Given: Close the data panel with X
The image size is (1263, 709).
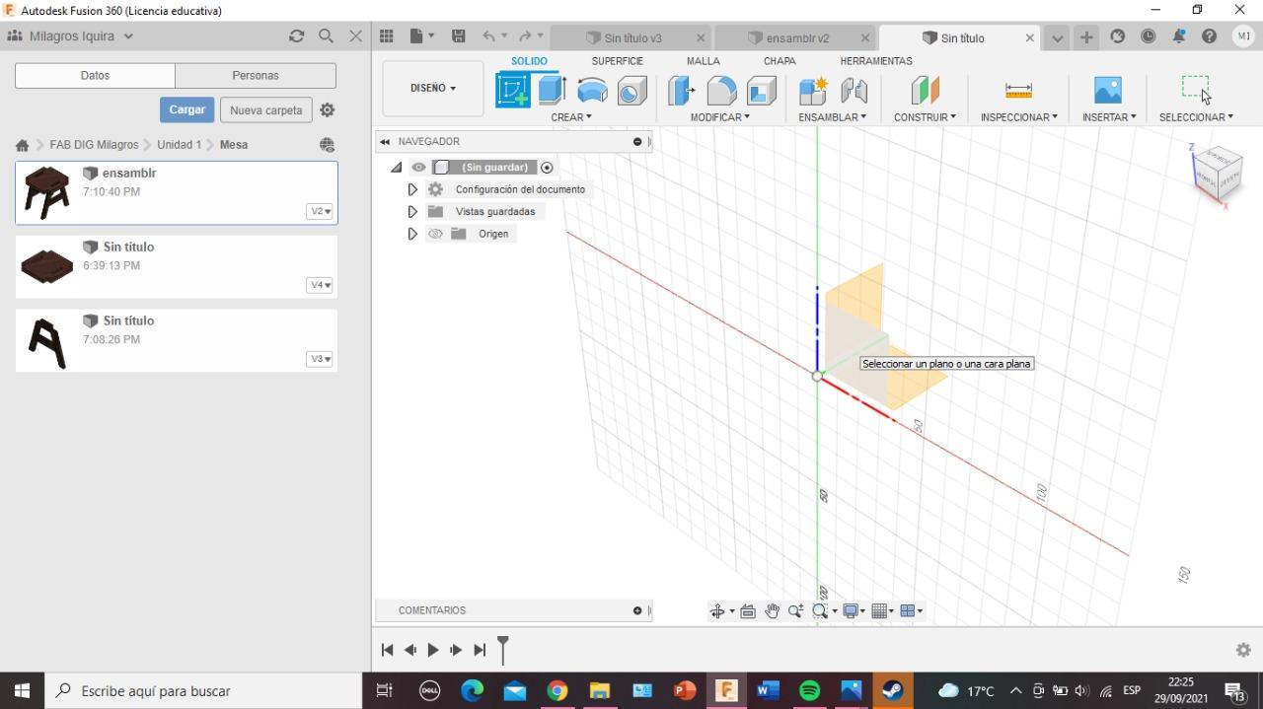Looking at the screenshot, I should click(x=356, y=35).
